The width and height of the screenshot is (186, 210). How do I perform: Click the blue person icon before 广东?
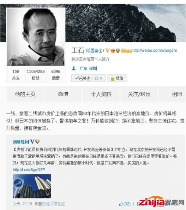tap(74, 69)
